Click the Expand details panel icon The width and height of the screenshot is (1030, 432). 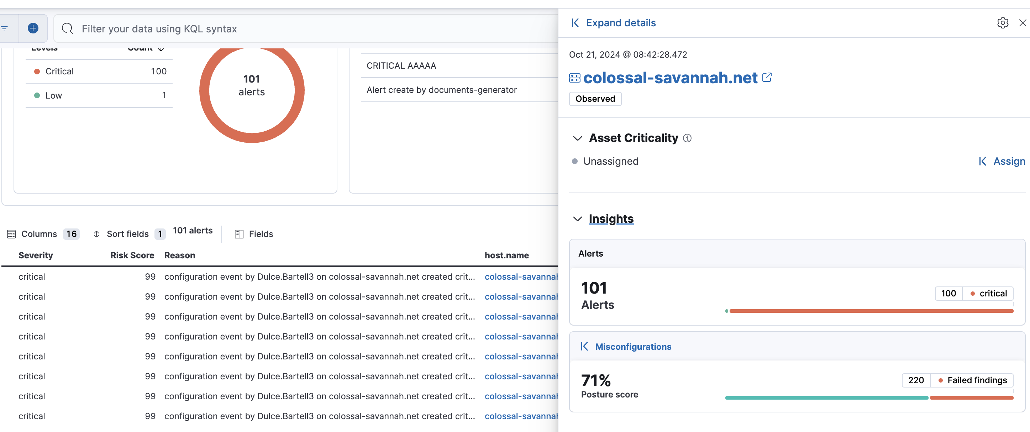576,22
